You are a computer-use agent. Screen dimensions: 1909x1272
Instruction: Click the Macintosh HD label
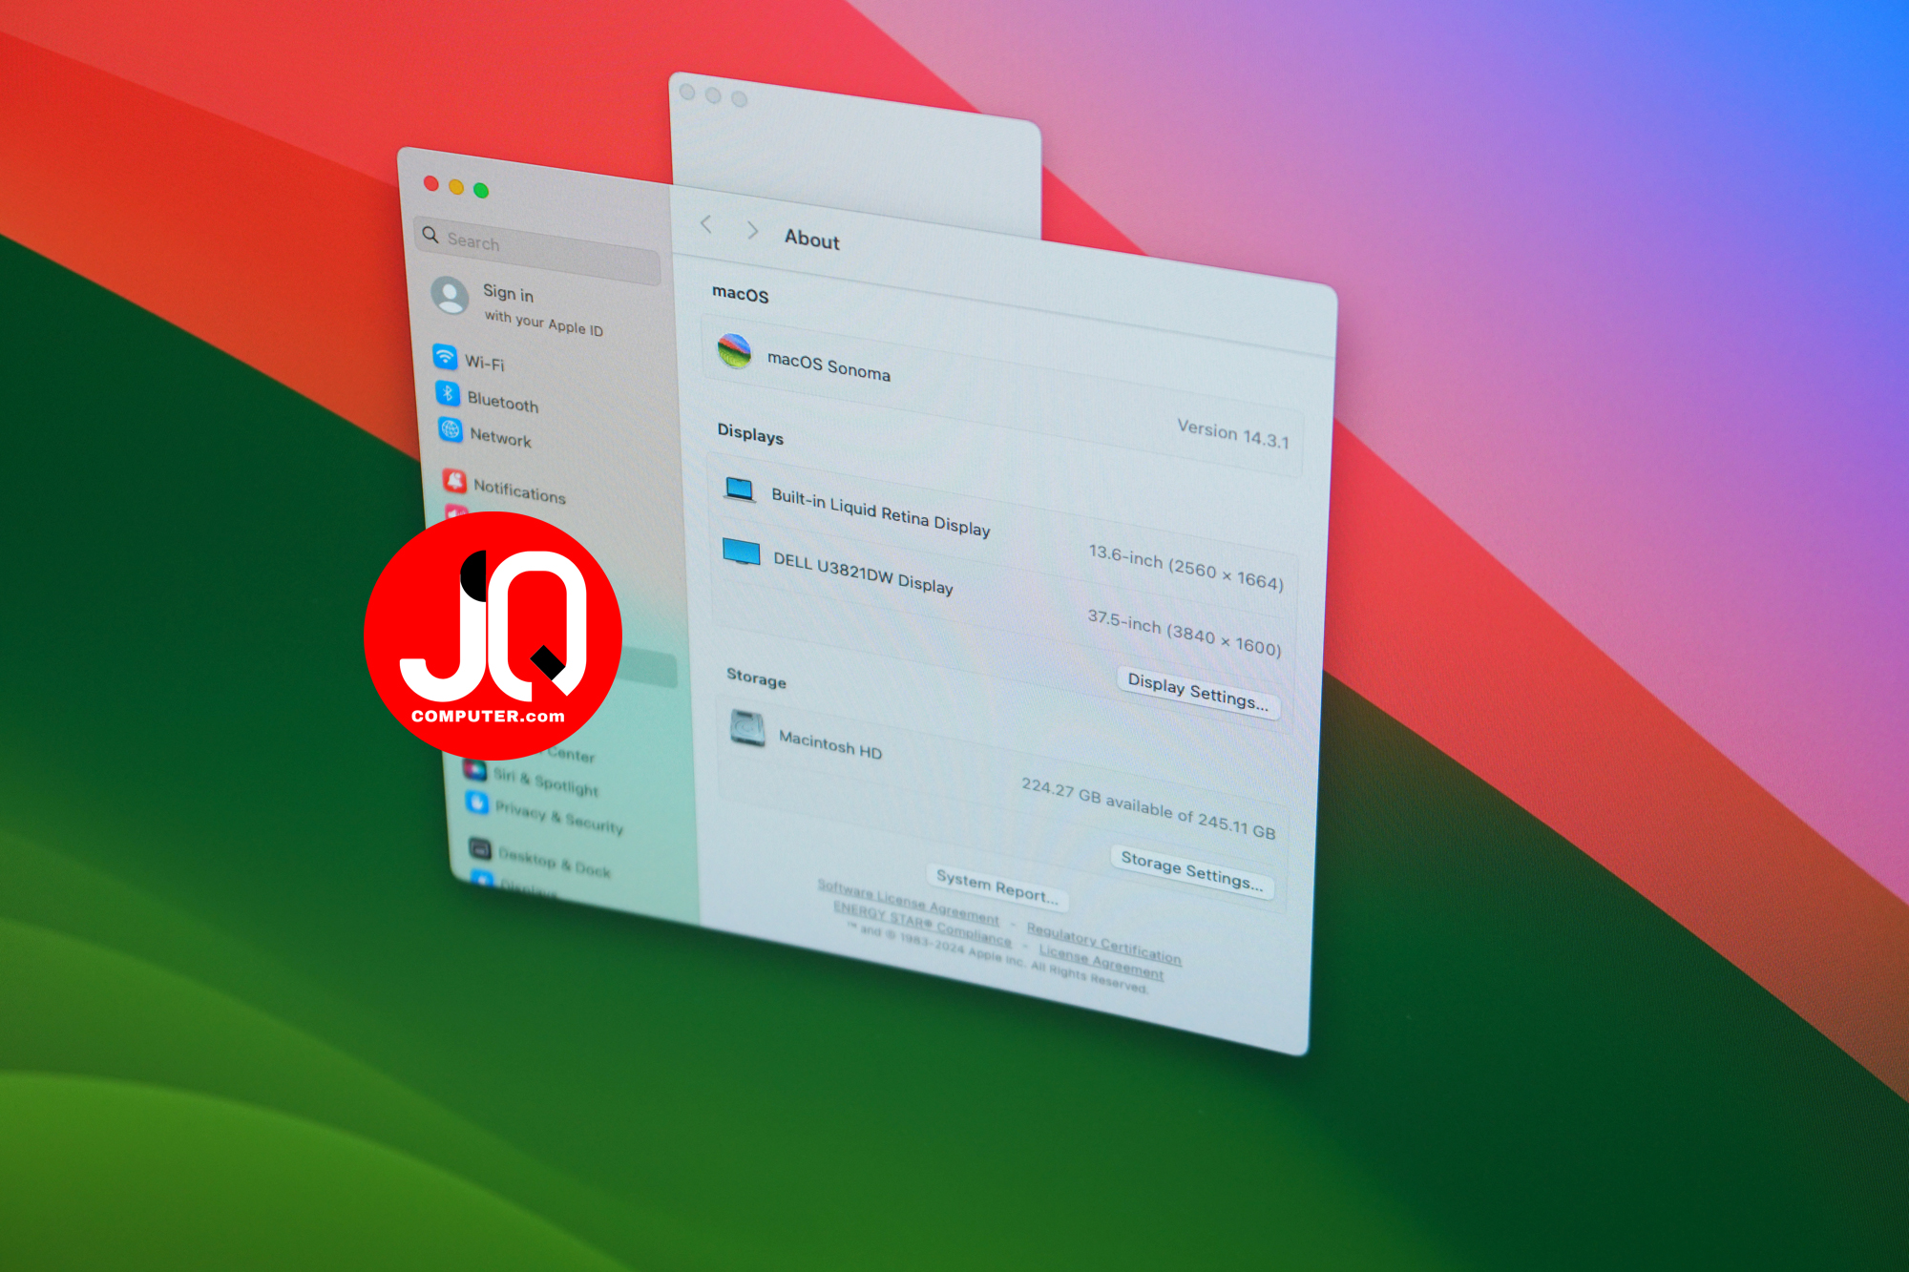pos(830,743)
